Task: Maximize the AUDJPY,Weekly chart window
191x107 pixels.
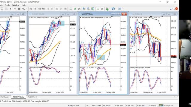Action: (x=68, y=14)
